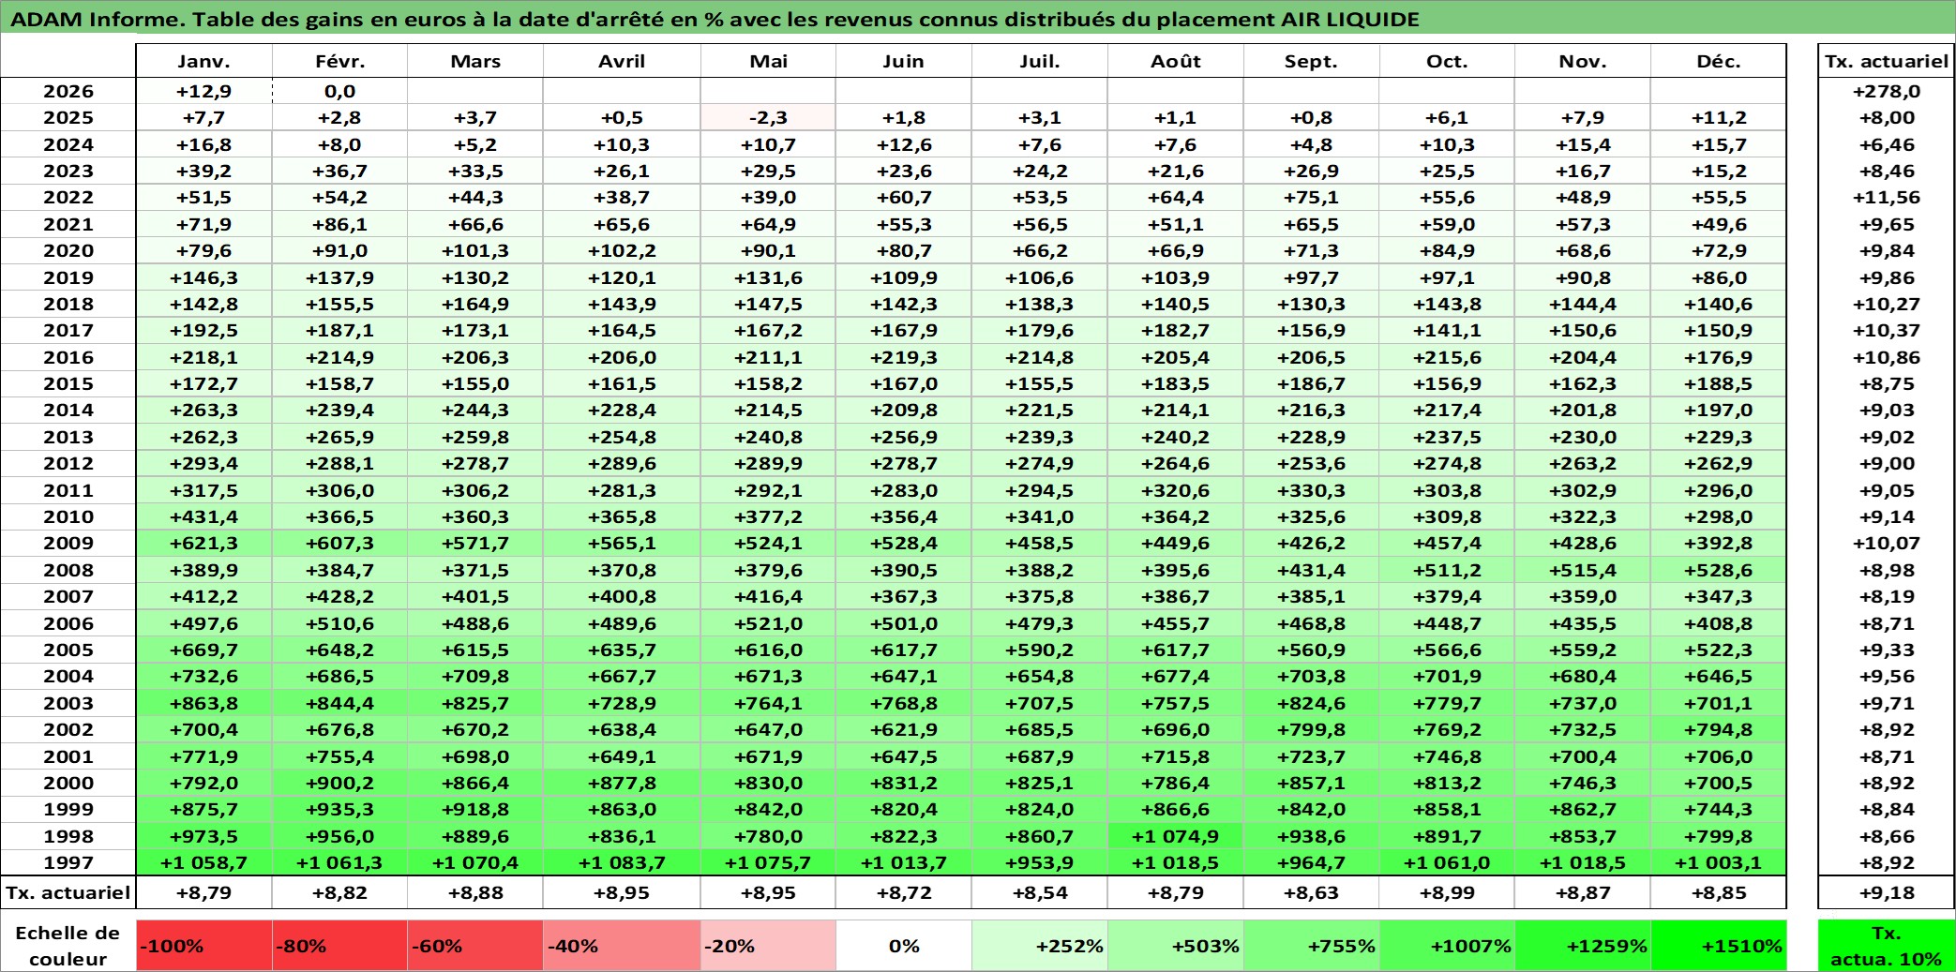Click the 'Tx. actuariel' bottom row label
This screenshot has height=972, width=1956.
coord(68,892)
